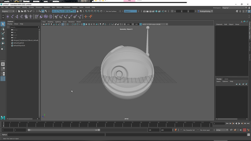Choose the Scale tool in toolbox

3,48
